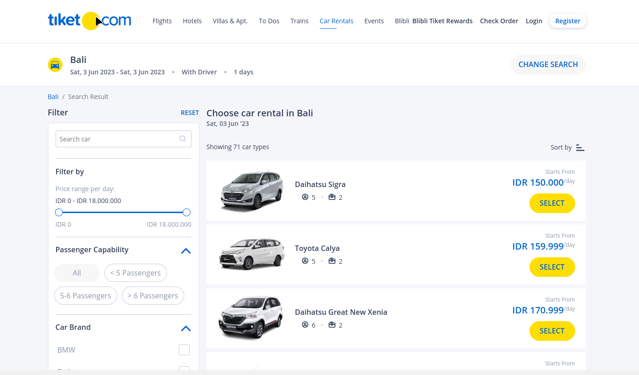Select the 5-6 Passengers filter
The width and height of the screenshot is (639, 375).
click(86, 296)
